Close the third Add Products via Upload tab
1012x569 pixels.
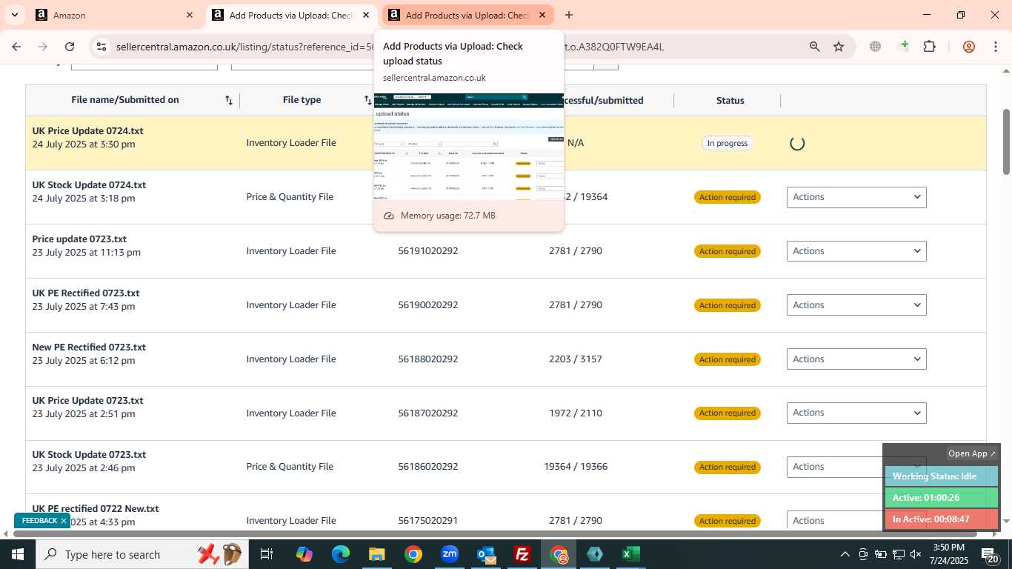tap(542, 15)
